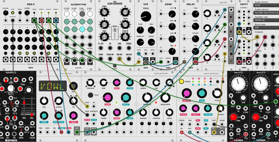The height and width of the screenshot is (142, 279).
Task: Click audio Outputs jack 2
Action: [265, 37]
